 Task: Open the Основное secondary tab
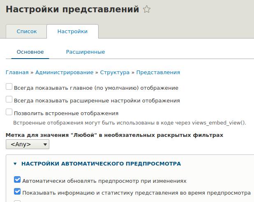(30, 52)
